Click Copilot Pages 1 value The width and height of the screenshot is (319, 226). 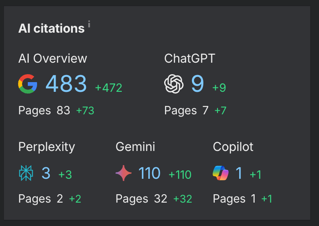pyautogui.click(x=253, y=199)
